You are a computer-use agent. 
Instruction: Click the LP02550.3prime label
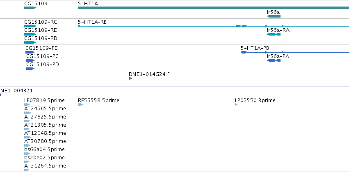255,101
